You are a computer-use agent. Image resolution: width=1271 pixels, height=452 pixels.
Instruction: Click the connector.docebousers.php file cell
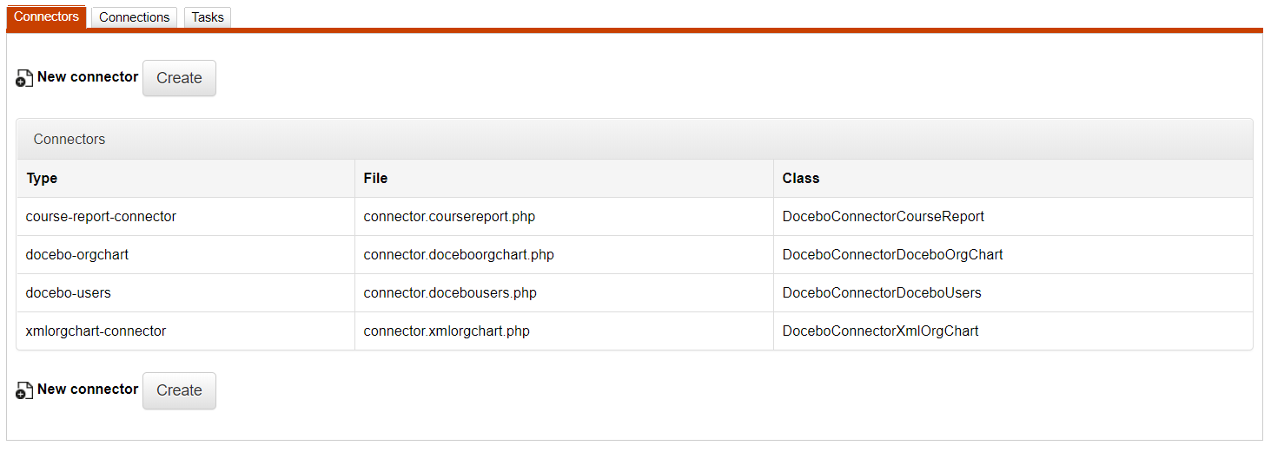[450, 292]
